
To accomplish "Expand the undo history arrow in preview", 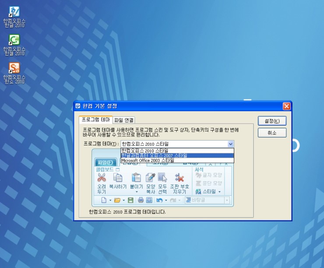I will [x=166, y=200].
